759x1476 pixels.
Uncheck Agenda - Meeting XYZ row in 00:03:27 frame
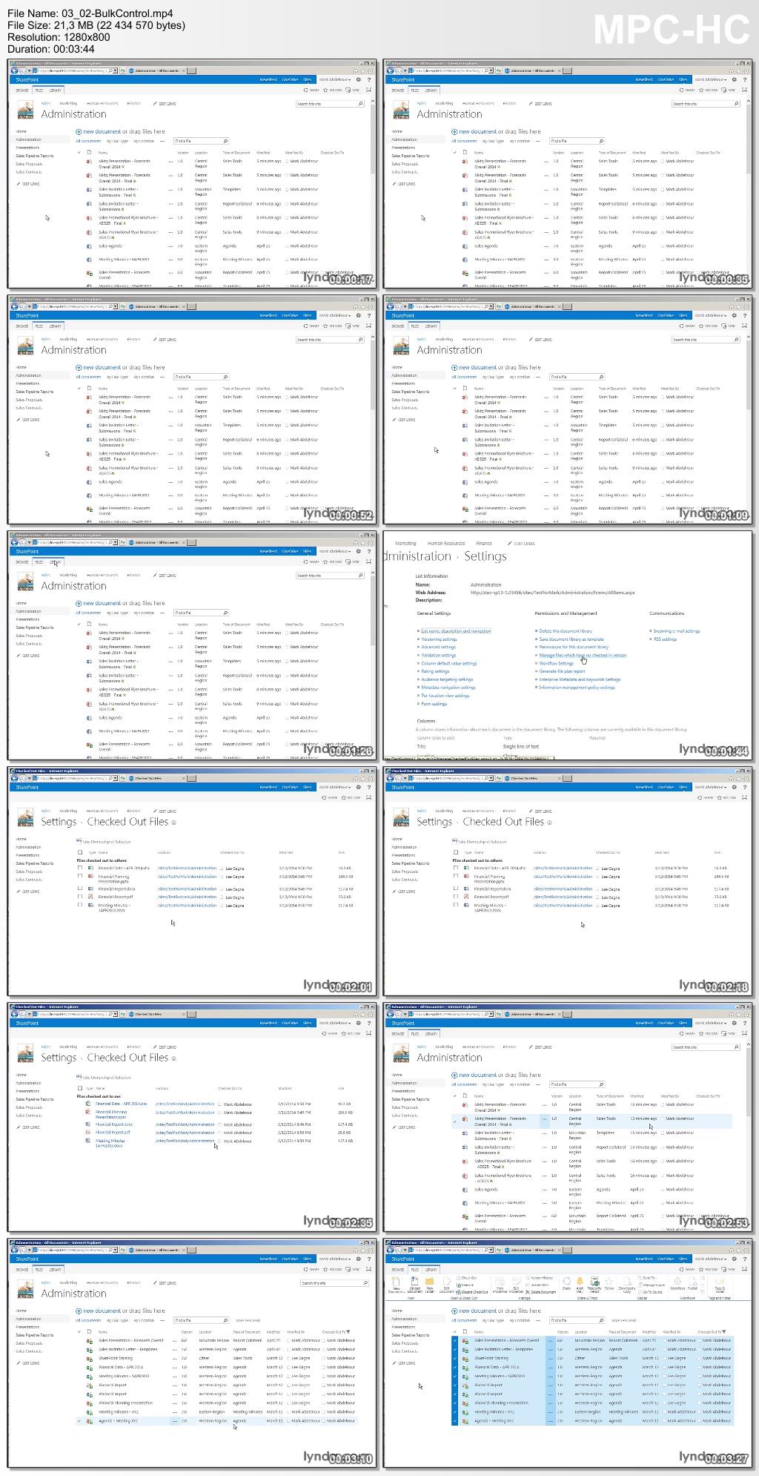[455, 1420]
